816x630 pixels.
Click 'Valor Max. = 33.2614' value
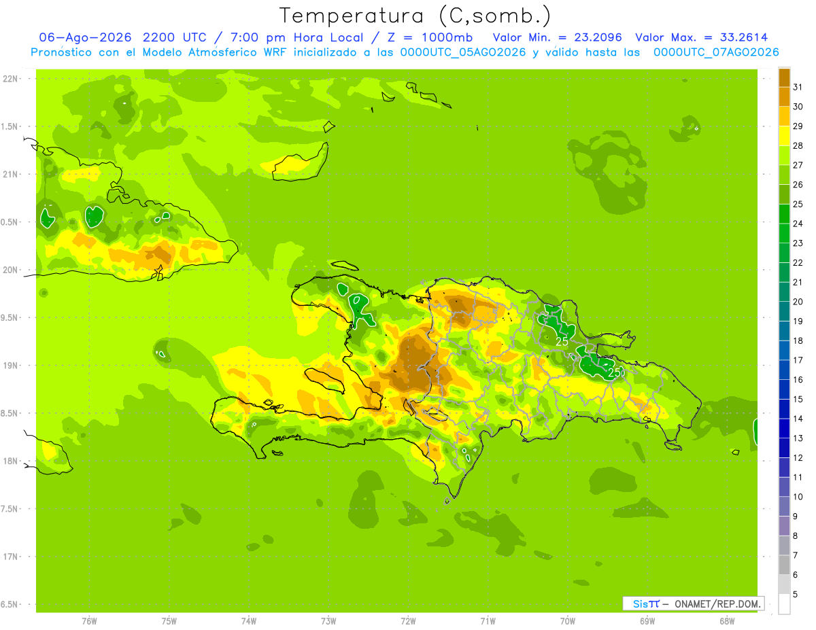tap(702, 37)
